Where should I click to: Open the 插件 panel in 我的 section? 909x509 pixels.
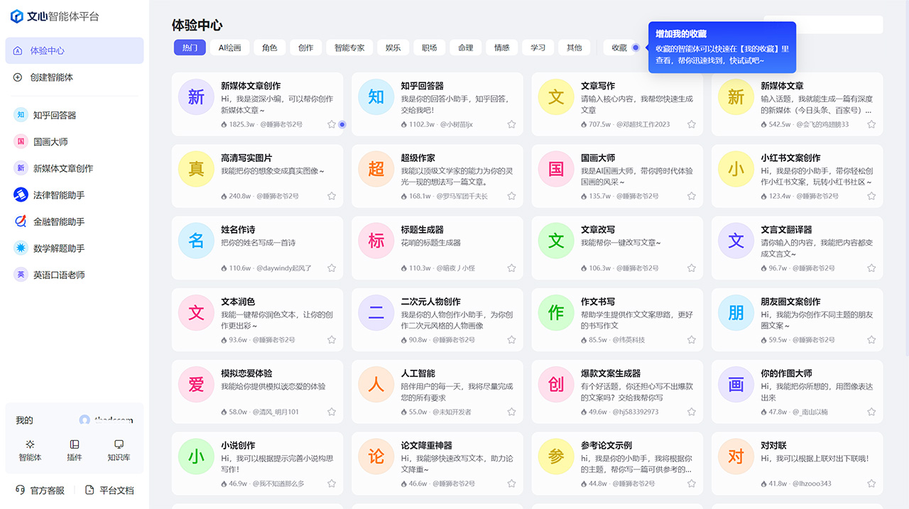[74, 451]
